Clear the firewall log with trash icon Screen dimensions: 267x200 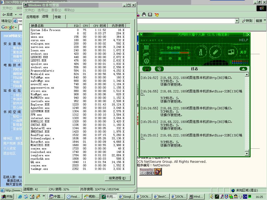click(159, 69)
